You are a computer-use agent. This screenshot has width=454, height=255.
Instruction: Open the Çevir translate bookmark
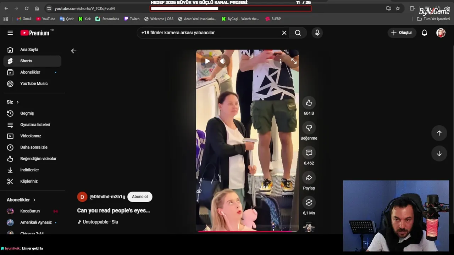(x=67, y=19)
